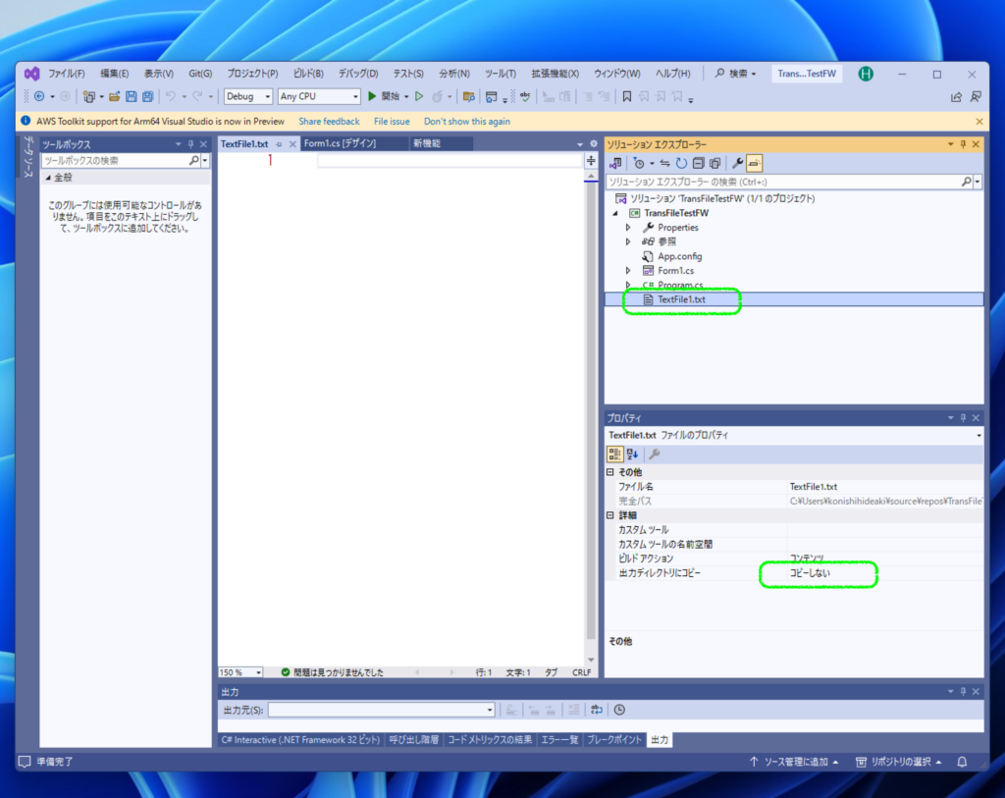The image size is (1005, 798).
Task: Expand the Properties node in solution tree
Action: click(x=628, y=228)
